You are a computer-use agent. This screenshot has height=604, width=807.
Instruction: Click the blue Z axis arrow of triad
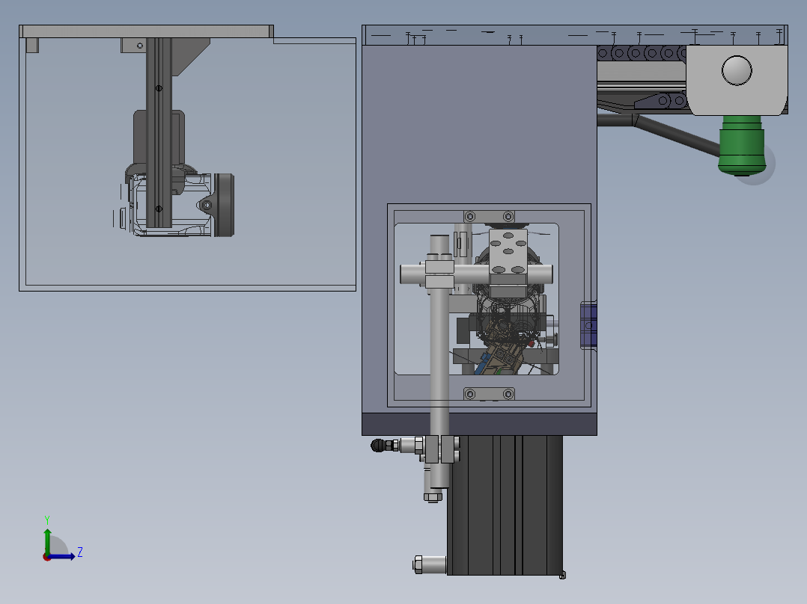pos(61,556)
